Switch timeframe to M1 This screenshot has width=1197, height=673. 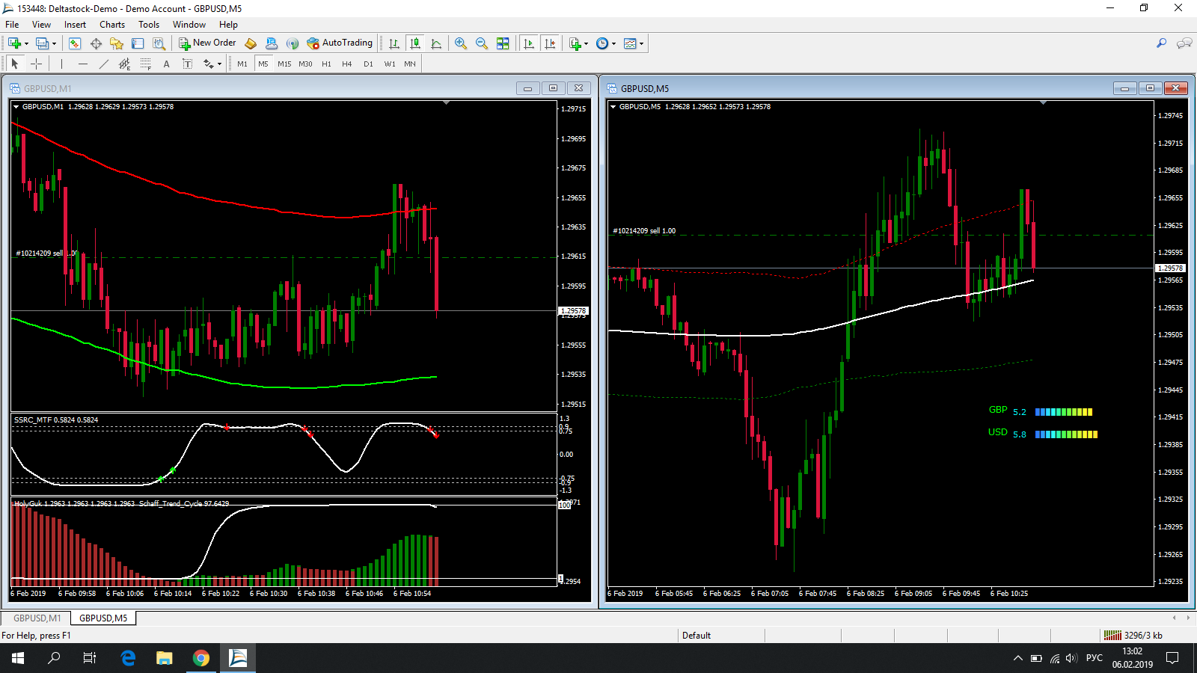click(x=242, y=64)
